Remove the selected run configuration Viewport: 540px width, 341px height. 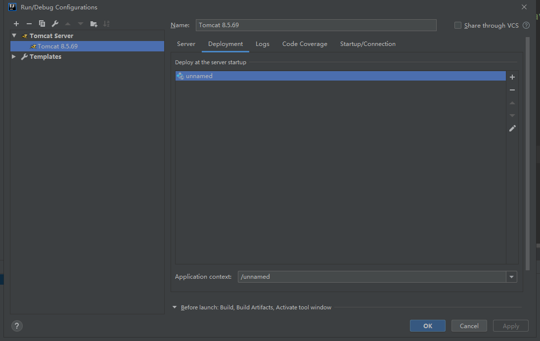click(29, 24)
